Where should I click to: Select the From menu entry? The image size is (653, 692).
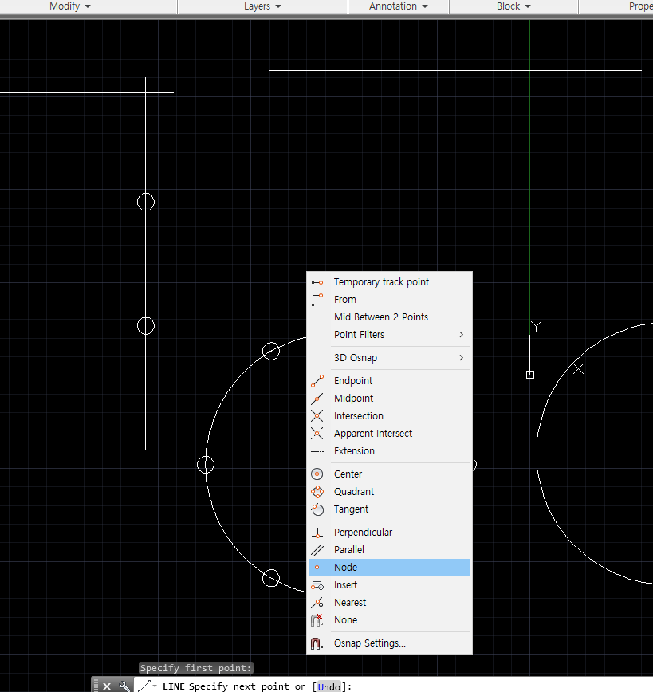tap(389, 299)
